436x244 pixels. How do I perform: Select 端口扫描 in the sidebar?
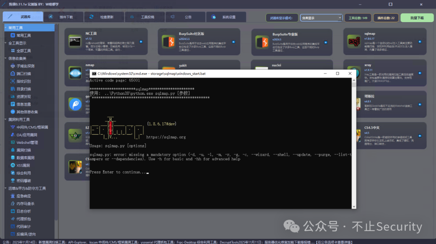[23, 74]
